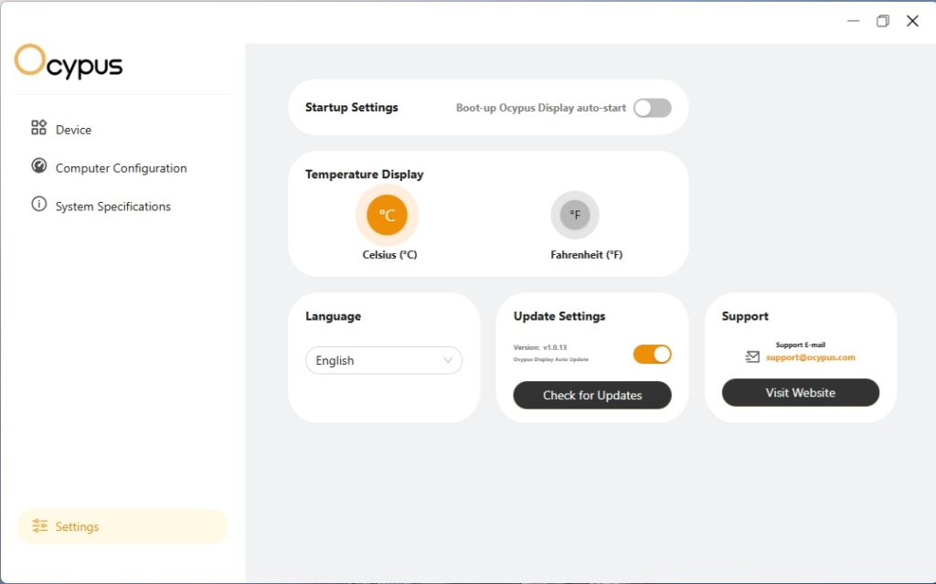
Task: Click the Device grid icon
Action: (38, 127)
